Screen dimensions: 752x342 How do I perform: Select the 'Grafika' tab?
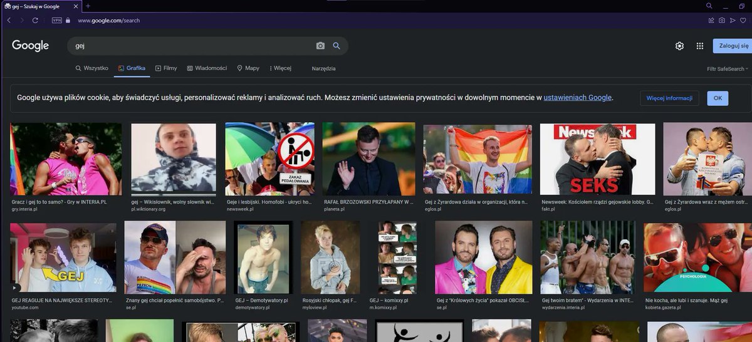tap(132, 68)
